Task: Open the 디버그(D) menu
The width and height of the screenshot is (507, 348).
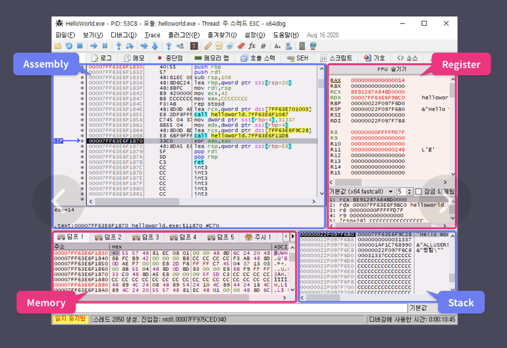Action: [x=124, y=35]
